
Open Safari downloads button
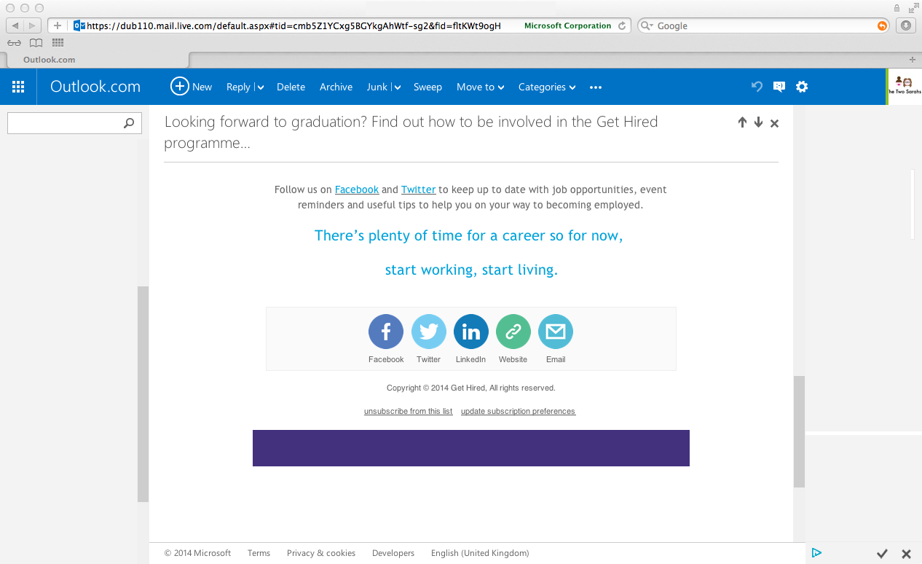point(906,26)
